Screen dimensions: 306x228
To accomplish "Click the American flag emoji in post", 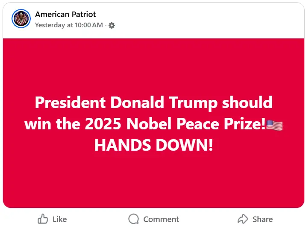I will click(274, 125).
